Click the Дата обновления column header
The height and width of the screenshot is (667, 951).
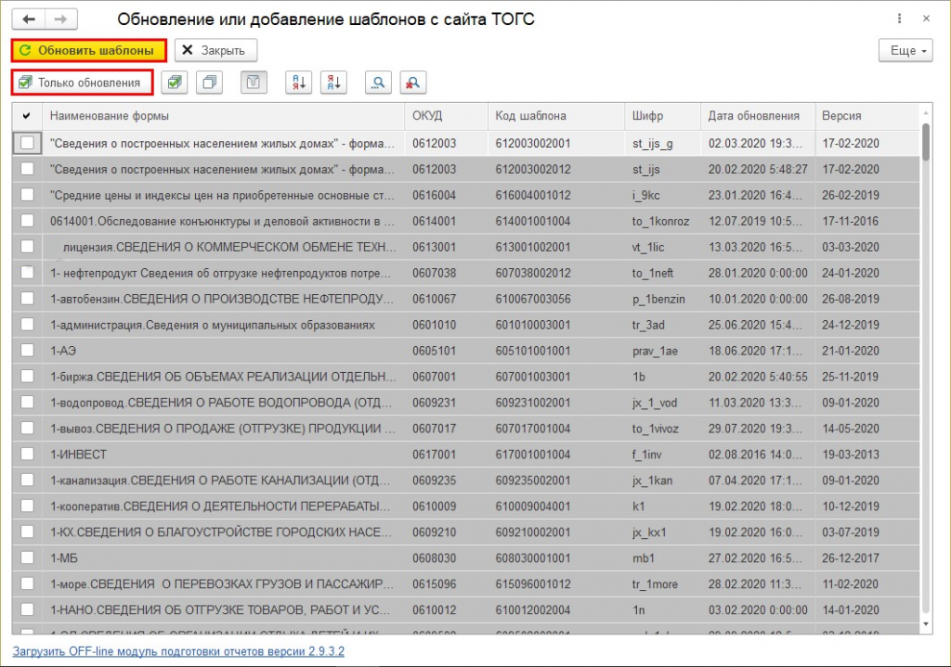click(x=758, y=116)
